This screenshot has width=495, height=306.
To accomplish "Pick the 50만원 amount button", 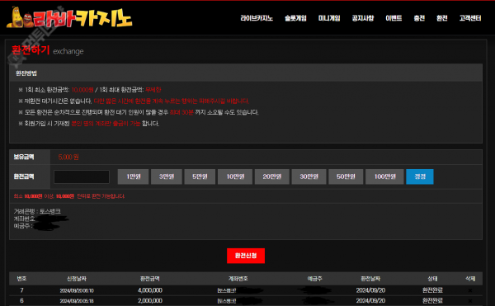I will (x=346, y=177).
